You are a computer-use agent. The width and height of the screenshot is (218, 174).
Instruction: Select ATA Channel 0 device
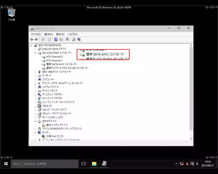pyautogui.click(x=54, y=57)
